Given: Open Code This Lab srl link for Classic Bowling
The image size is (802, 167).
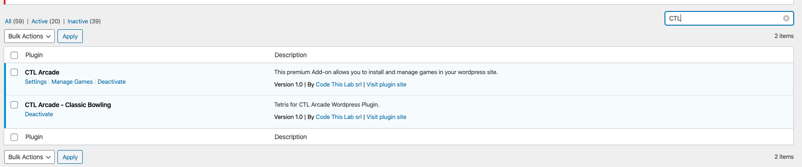Looking at the screenshot, I should (x=339, y=117).
